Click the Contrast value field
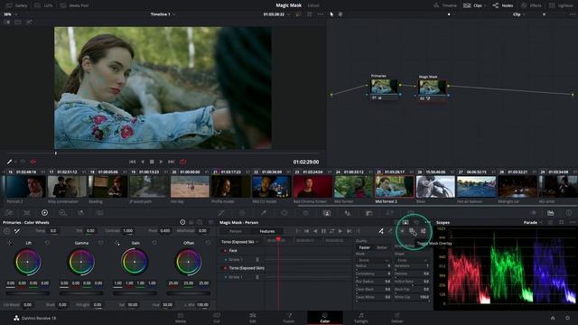The image size is (578, 325). (x=128, y=231)
